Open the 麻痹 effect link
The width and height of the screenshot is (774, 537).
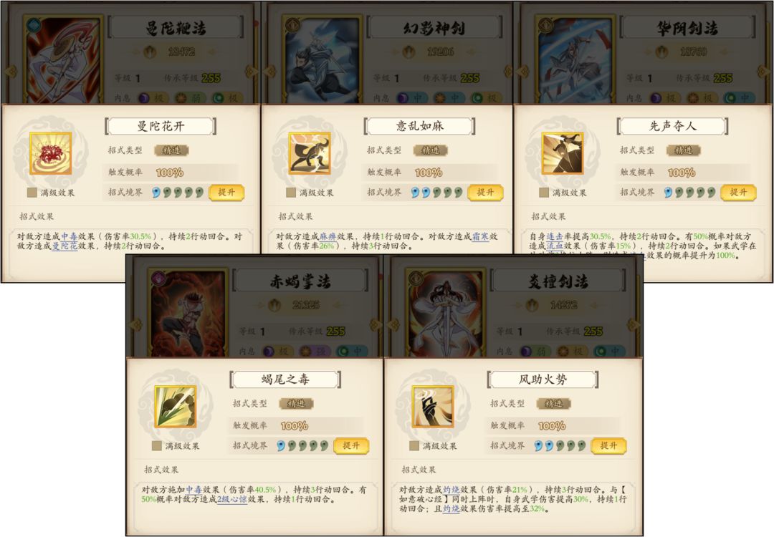point(328,237)
